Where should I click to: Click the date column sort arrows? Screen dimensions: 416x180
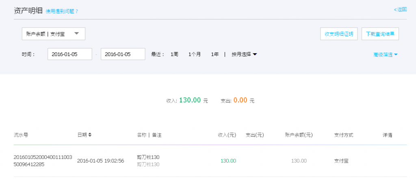[x=90, y=135]
